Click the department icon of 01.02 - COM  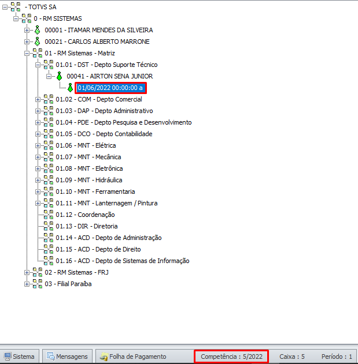pos(49,99)
